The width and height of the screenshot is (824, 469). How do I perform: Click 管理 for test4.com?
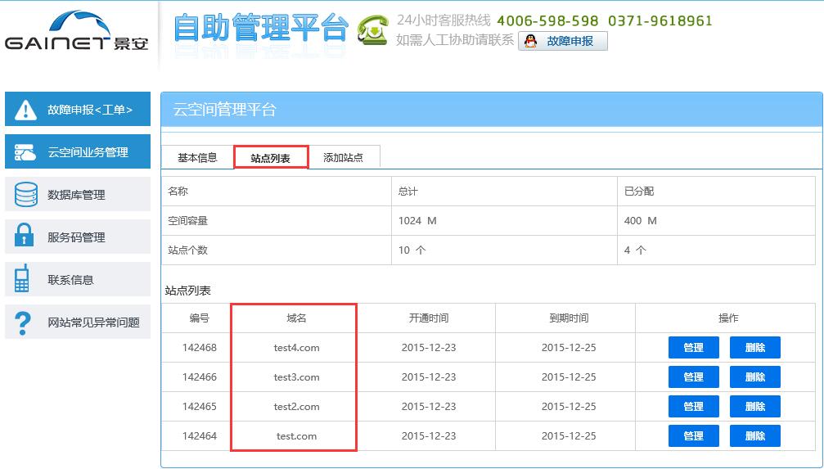click(693, 348)
